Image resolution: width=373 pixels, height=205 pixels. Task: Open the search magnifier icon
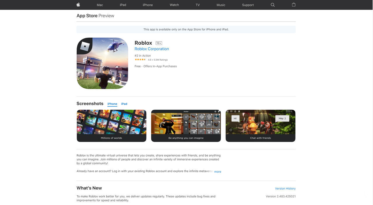[273, 5]
